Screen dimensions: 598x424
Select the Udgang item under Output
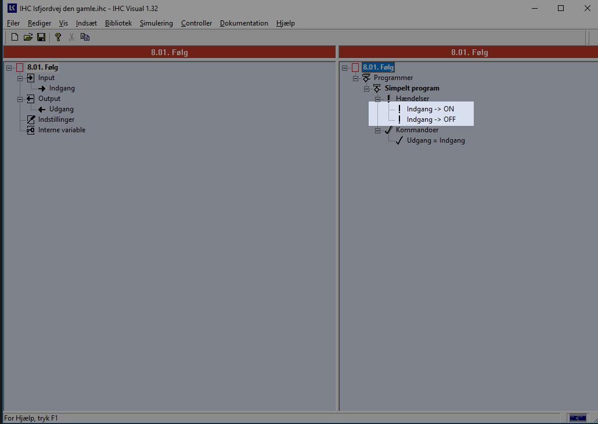(61, 109)
